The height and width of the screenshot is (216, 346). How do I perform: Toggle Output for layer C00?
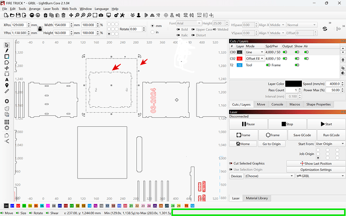click(285, 52)
